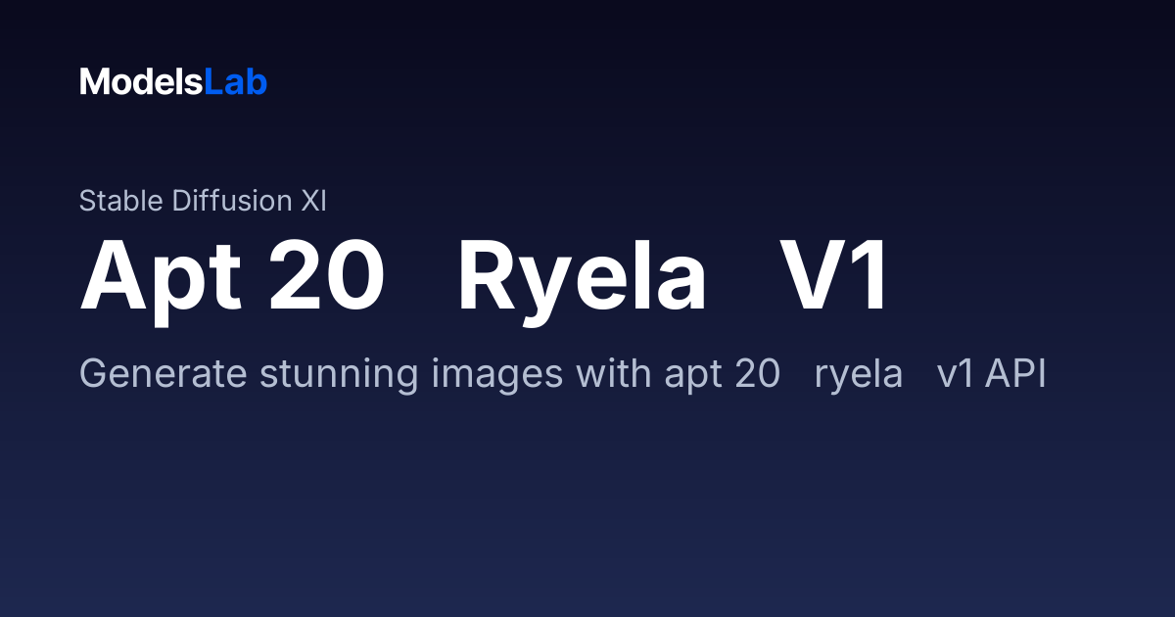1175x617 pixels.
Task: Click the white "Models" part of the logo
Action: coord(141,82)
